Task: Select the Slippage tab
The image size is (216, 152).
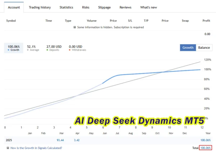Action: 104,7
